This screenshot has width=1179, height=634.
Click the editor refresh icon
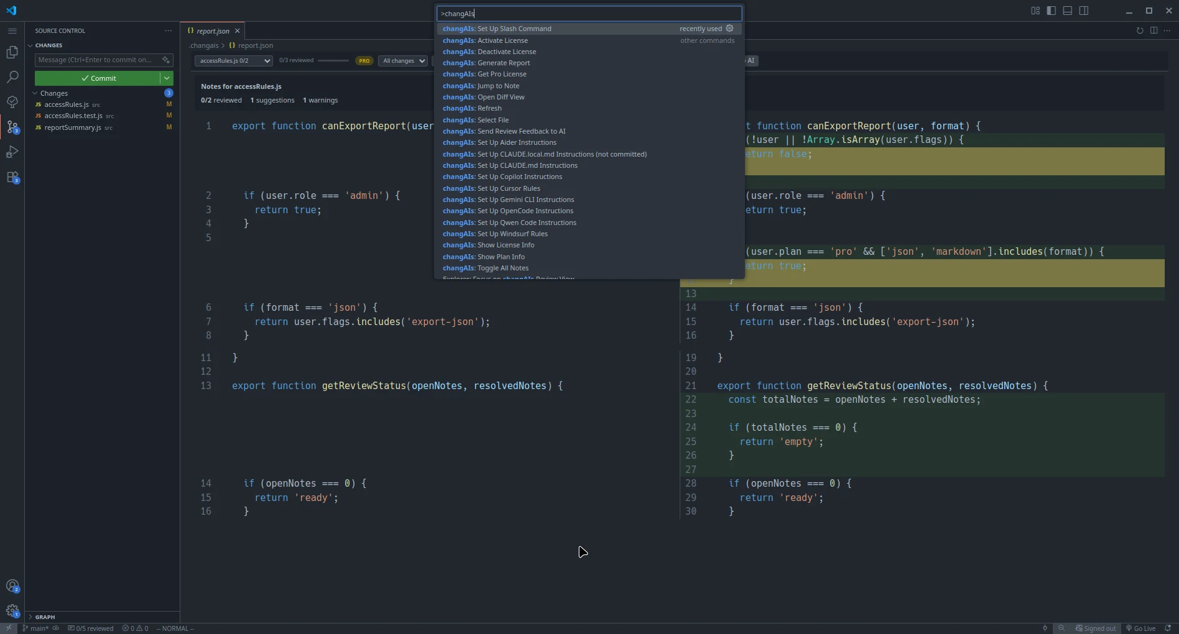[x=1140, y=30]
